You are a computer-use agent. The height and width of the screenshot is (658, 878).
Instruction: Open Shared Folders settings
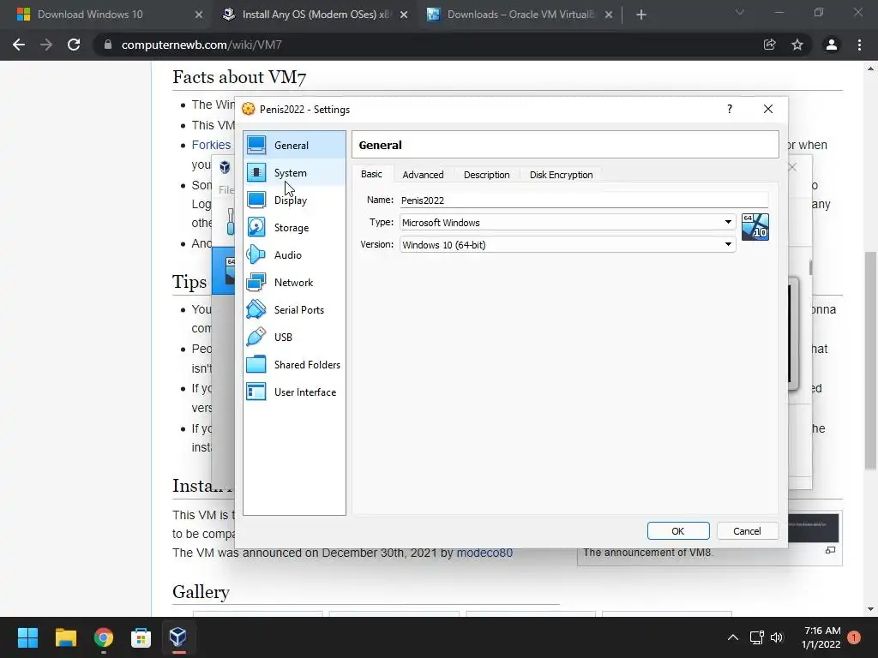(x=295, y=365)
